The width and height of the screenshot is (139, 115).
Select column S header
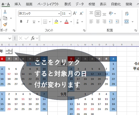click(132, 45)
